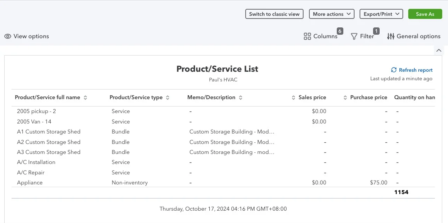Click Service type for 2005 pickup - 2
Viewport: 448px width, 223px height.
point(120,112)
